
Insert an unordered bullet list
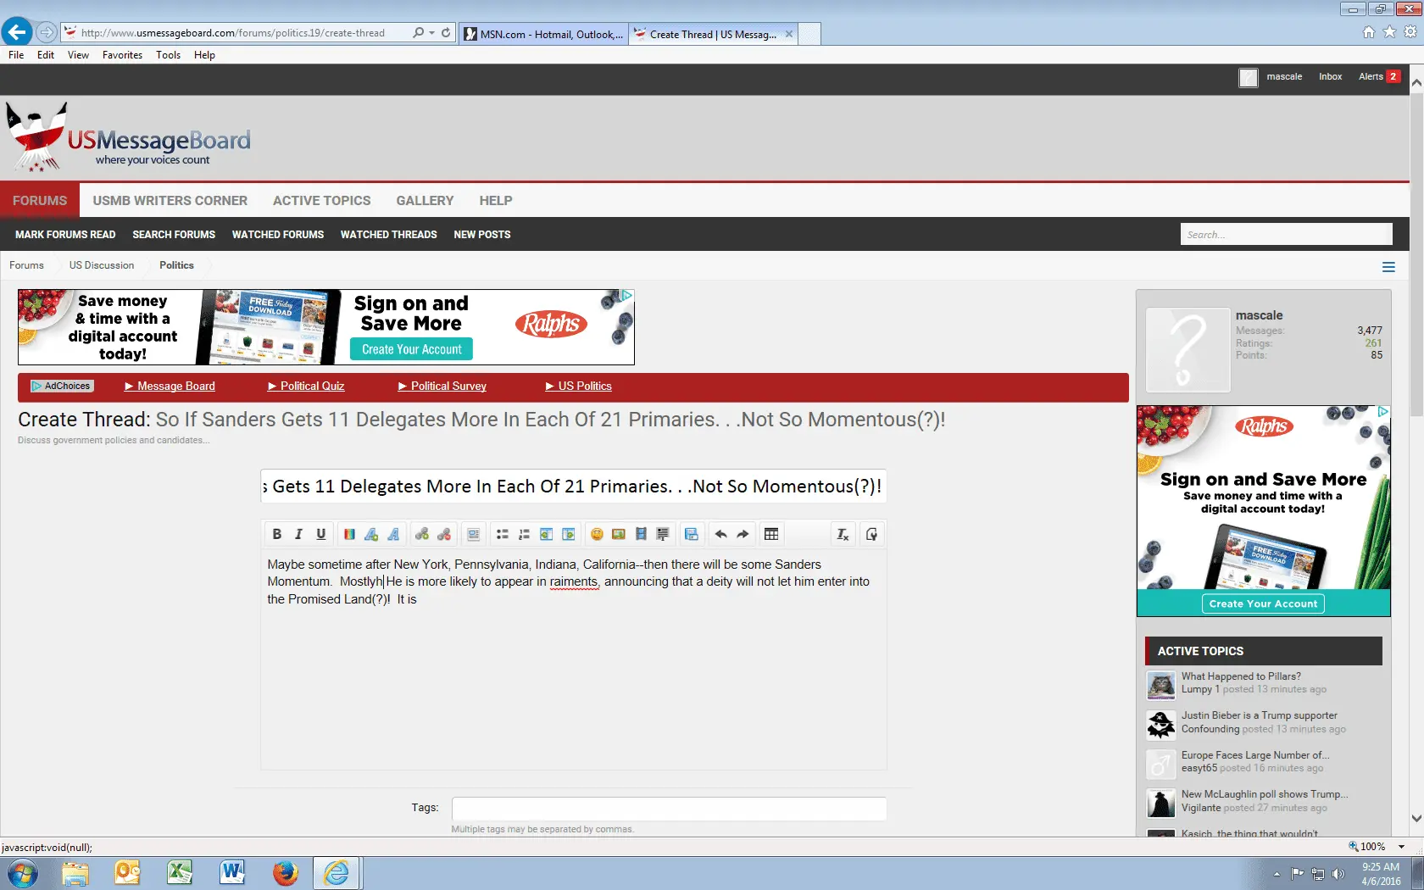point(503,534)
